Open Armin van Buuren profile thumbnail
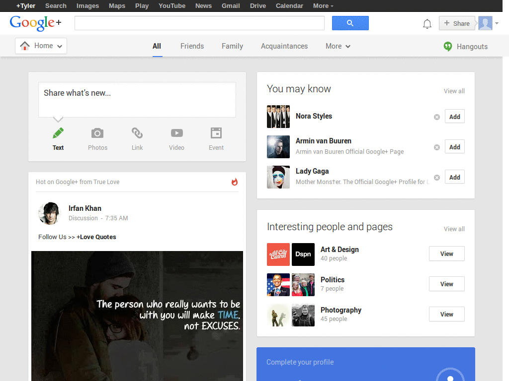The image size is (509, 381). [x=278, y=147]
